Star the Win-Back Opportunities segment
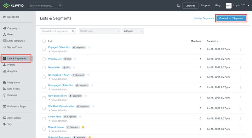Screen dimensions: 252x138 [x=93, y=106]
